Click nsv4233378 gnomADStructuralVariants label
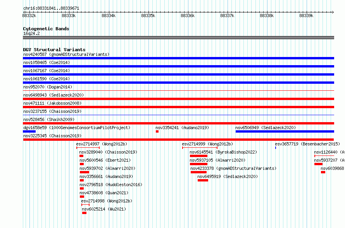Viewport: 345px width, 228px height. pyautogui.click(x=233, y=168)
